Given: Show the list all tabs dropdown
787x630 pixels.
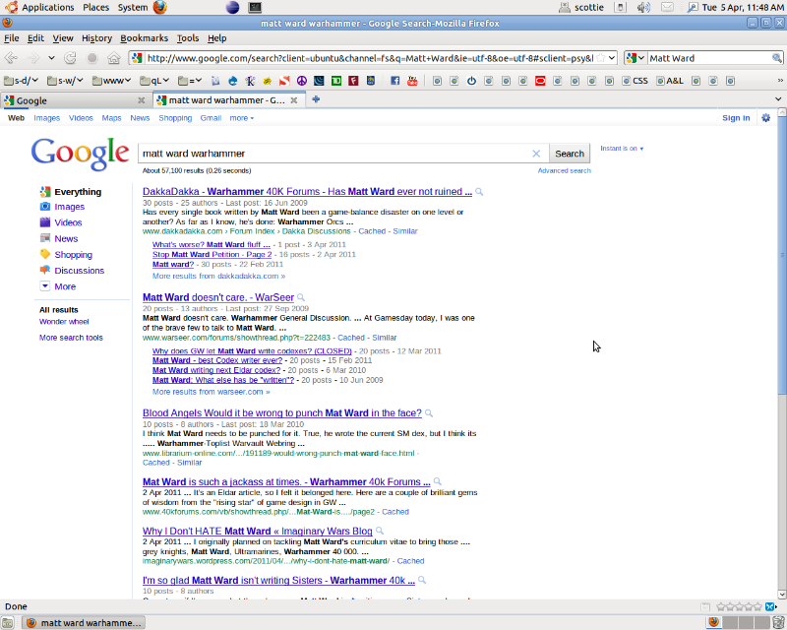Looking at the screenshot, I should 778,99.
